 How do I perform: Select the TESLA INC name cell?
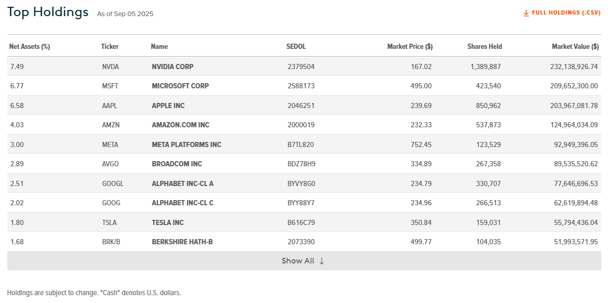[x=168, y=222]
